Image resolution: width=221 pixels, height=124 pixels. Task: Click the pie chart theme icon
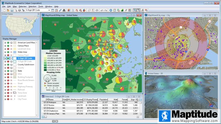click(x=84, y=10)
